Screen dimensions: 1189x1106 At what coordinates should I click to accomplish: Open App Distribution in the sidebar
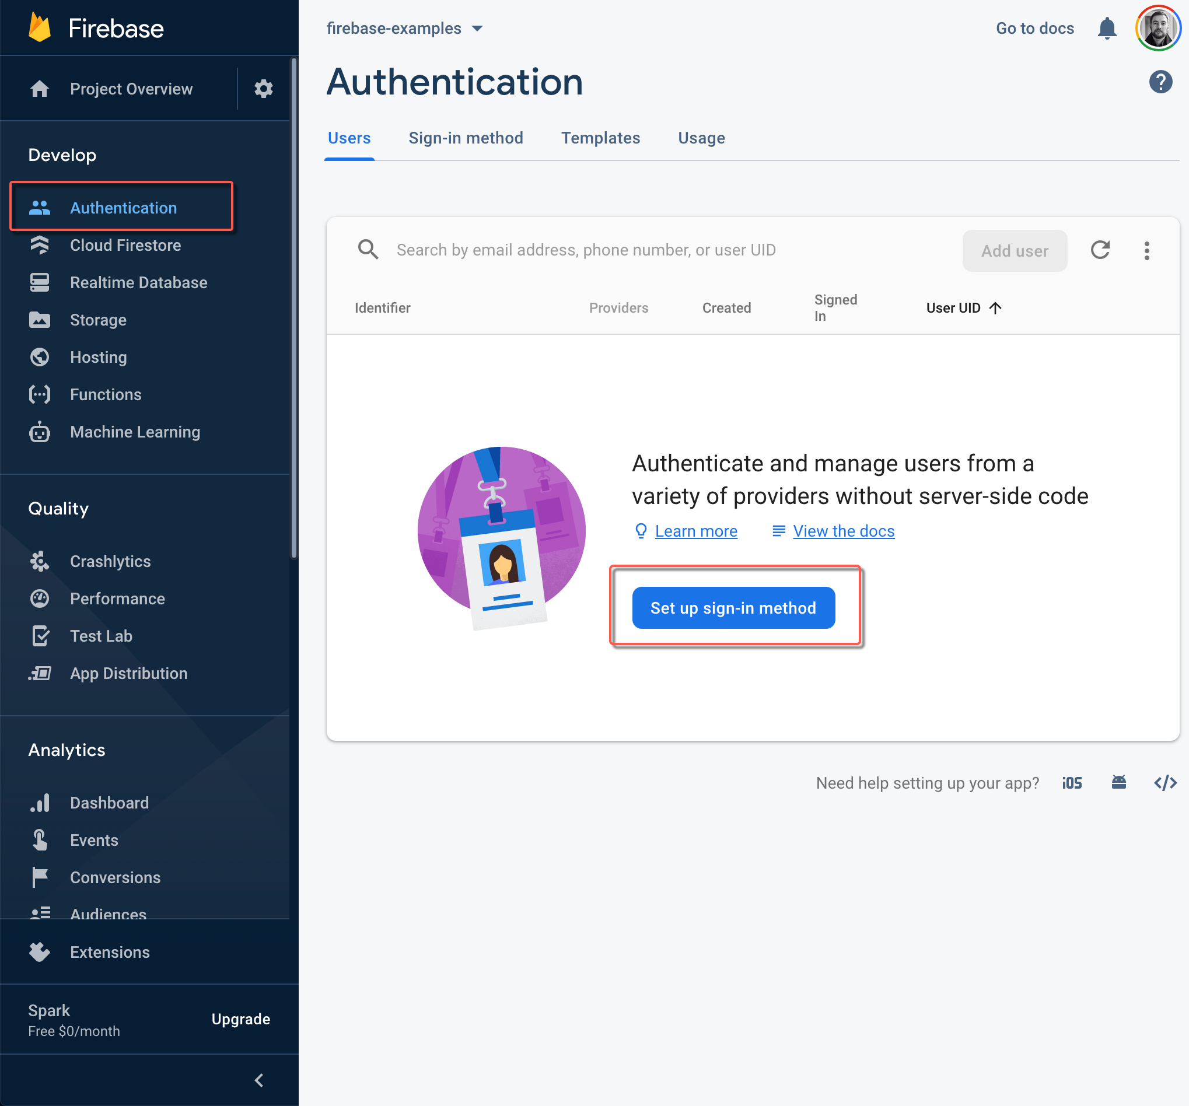[128, 673]
